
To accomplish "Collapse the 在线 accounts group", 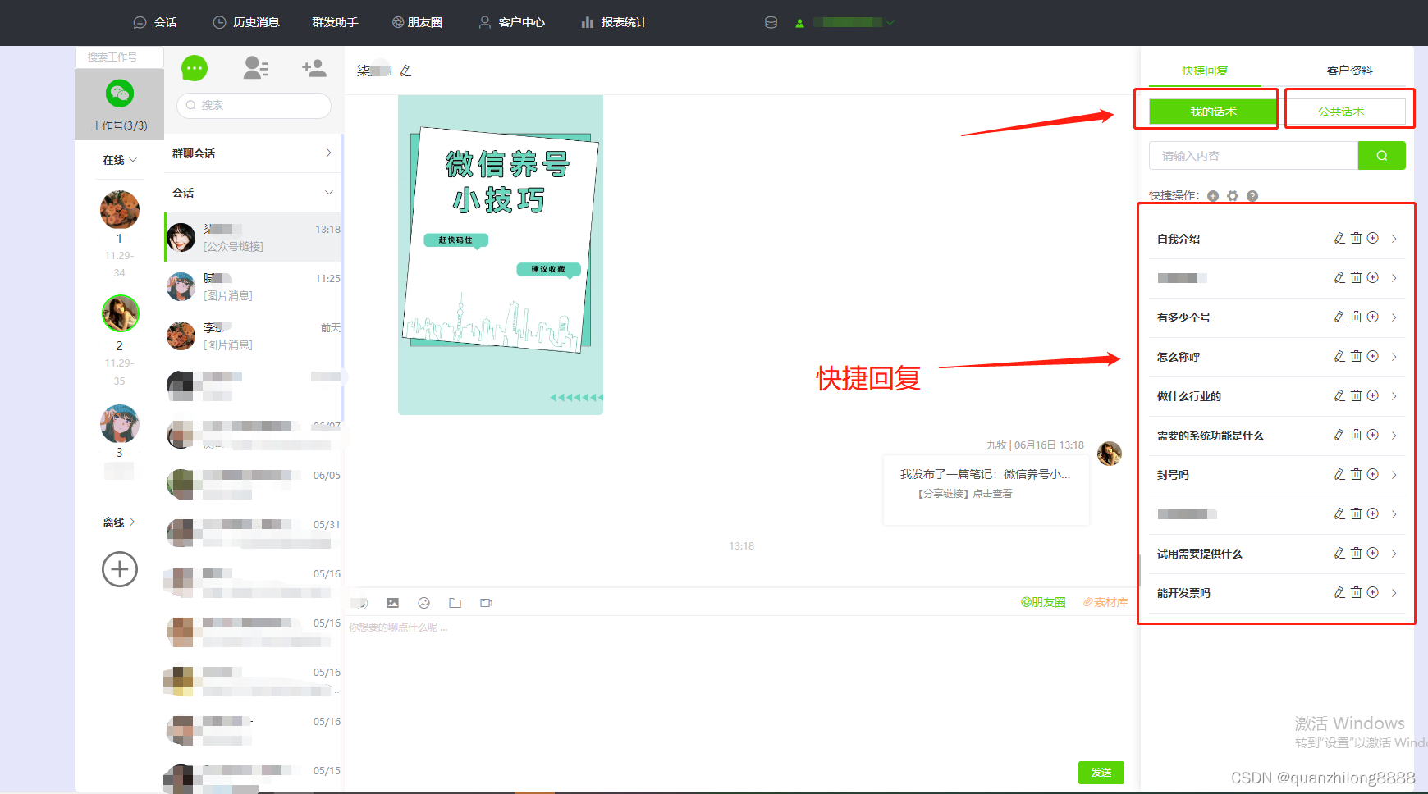I will [x=120, y=160].
